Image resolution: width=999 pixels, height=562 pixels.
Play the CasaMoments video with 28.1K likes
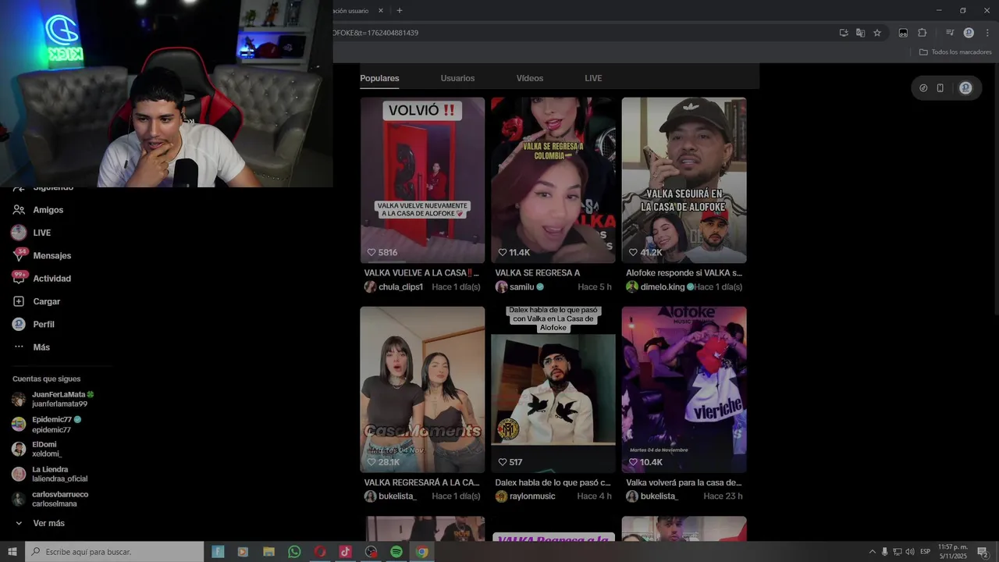click(x=422, y=389)
